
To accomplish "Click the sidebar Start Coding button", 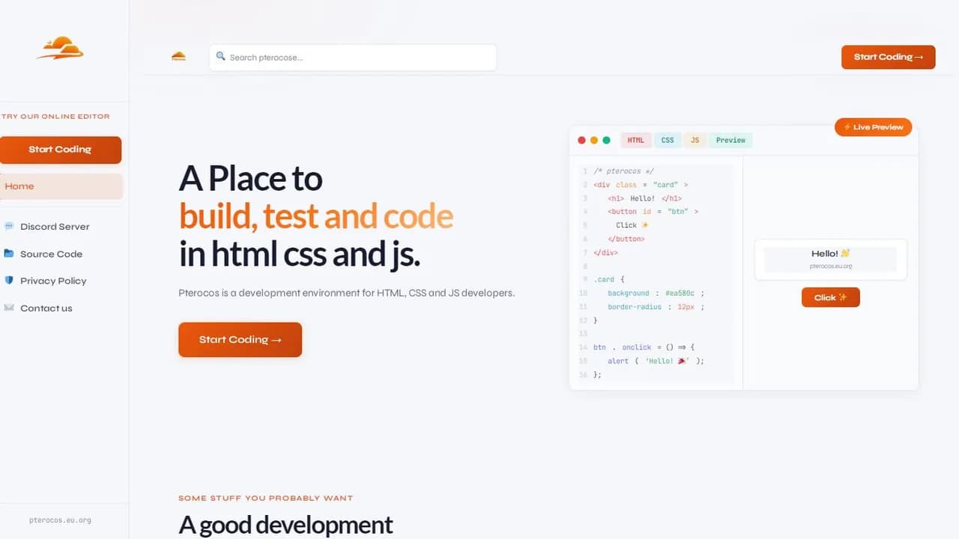I will click(x=60, y=150).
